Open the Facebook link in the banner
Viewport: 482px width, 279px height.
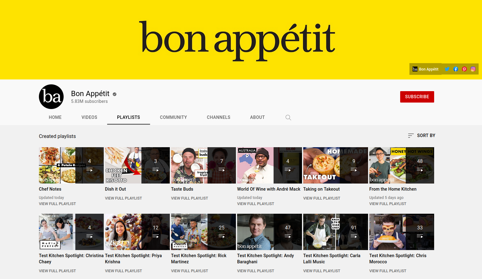click(x=455, y=69)
